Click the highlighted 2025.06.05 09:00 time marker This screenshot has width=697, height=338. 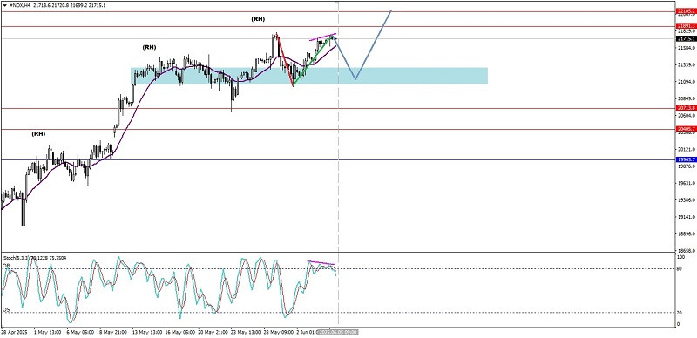tap(338, 332)
